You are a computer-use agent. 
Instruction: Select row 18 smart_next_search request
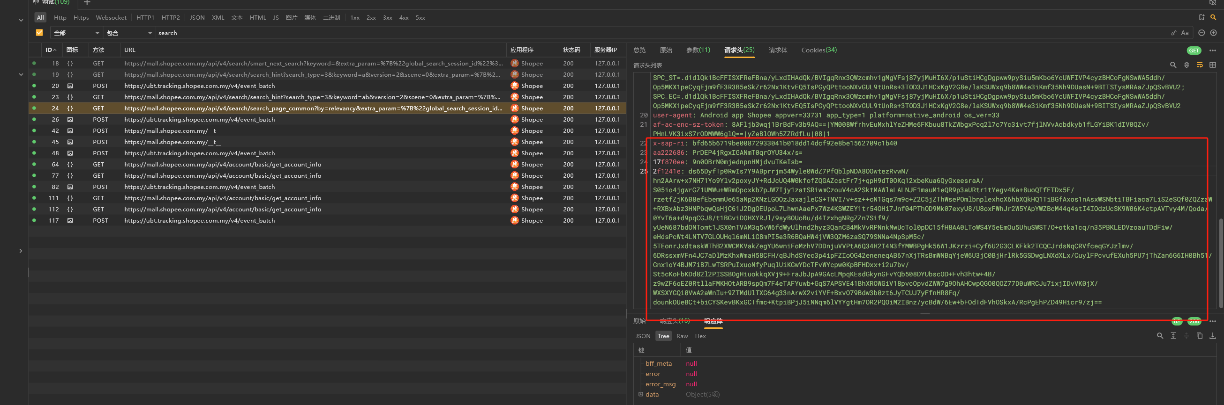327,63
